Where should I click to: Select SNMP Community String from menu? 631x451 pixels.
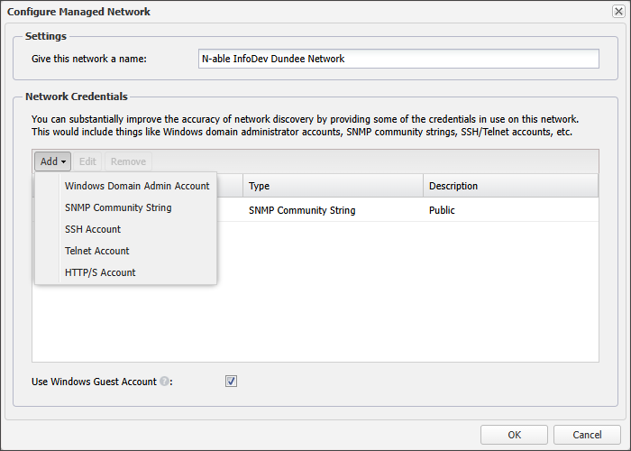(118, 207)
